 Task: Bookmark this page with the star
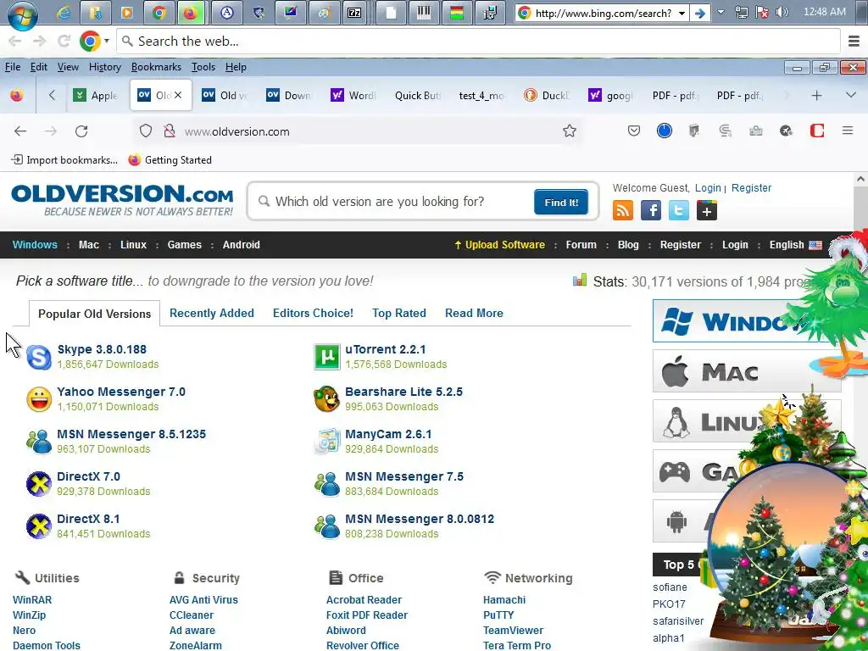pyautogui.click(x=569, y=131)
